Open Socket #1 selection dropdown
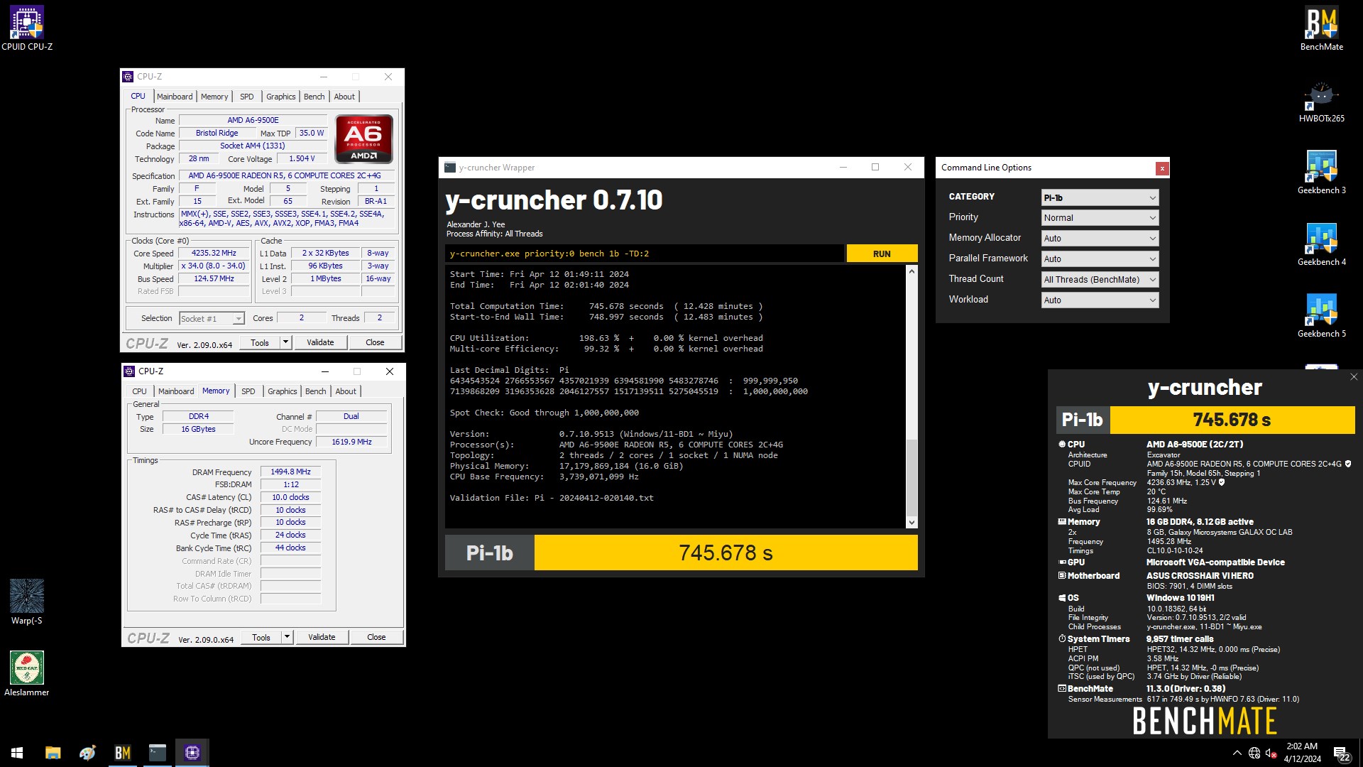 212,319
